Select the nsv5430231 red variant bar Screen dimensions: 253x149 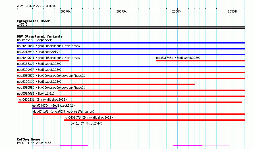[x=130, y=102]
